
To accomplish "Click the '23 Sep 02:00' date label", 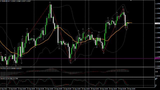I will 13,89.
